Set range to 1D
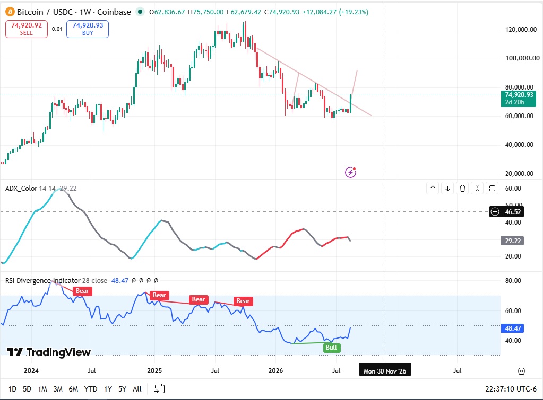The height and width of the screenshot is (400, 543). 12,389
